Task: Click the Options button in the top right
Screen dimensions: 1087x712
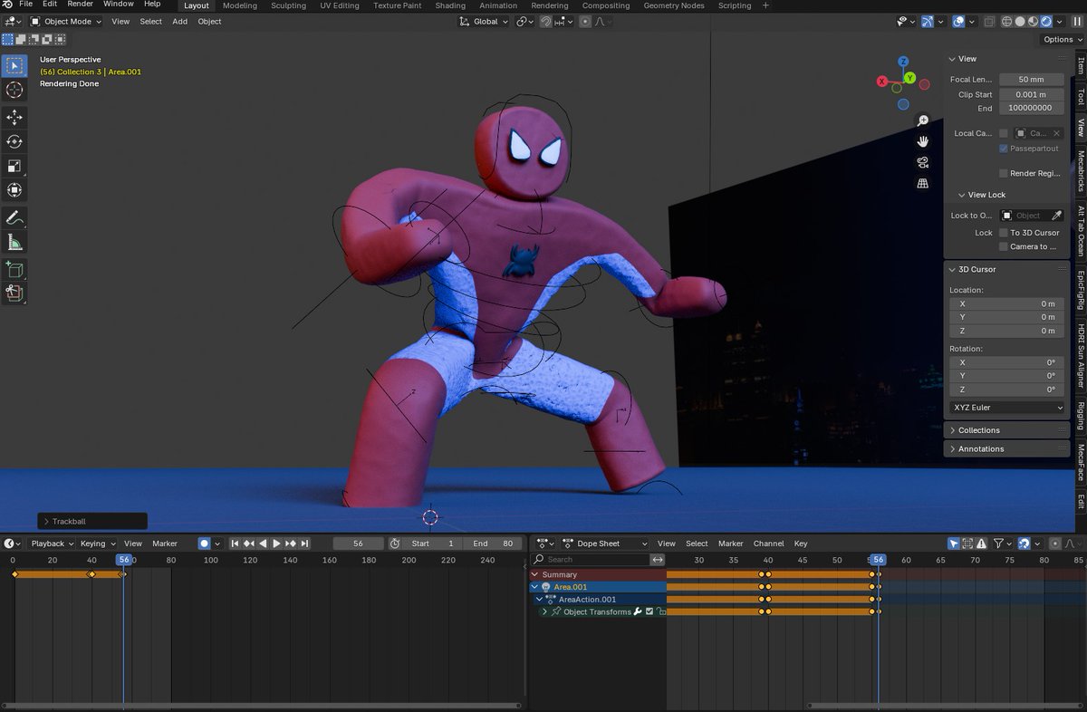Action: [x=1058, y=39]
